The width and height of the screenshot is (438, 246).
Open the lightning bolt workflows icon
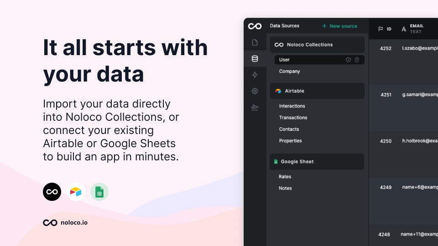pos(255,75)
